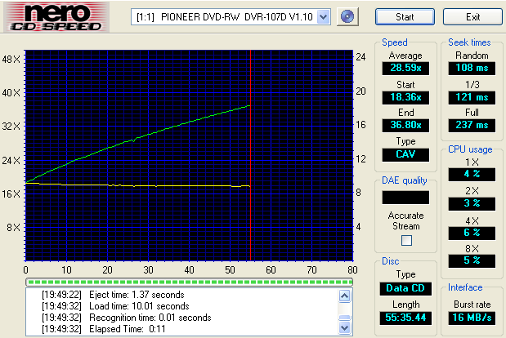Screen dimensions: 506x338
Task: Open the PIONEER DVD-RW drive dropdown
Action: tap(323, 17)
